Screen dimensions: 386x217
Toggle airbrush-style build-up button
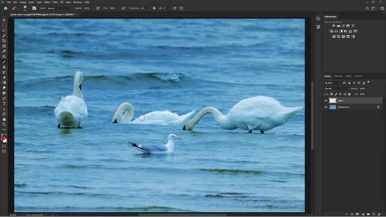pos(123,8)
